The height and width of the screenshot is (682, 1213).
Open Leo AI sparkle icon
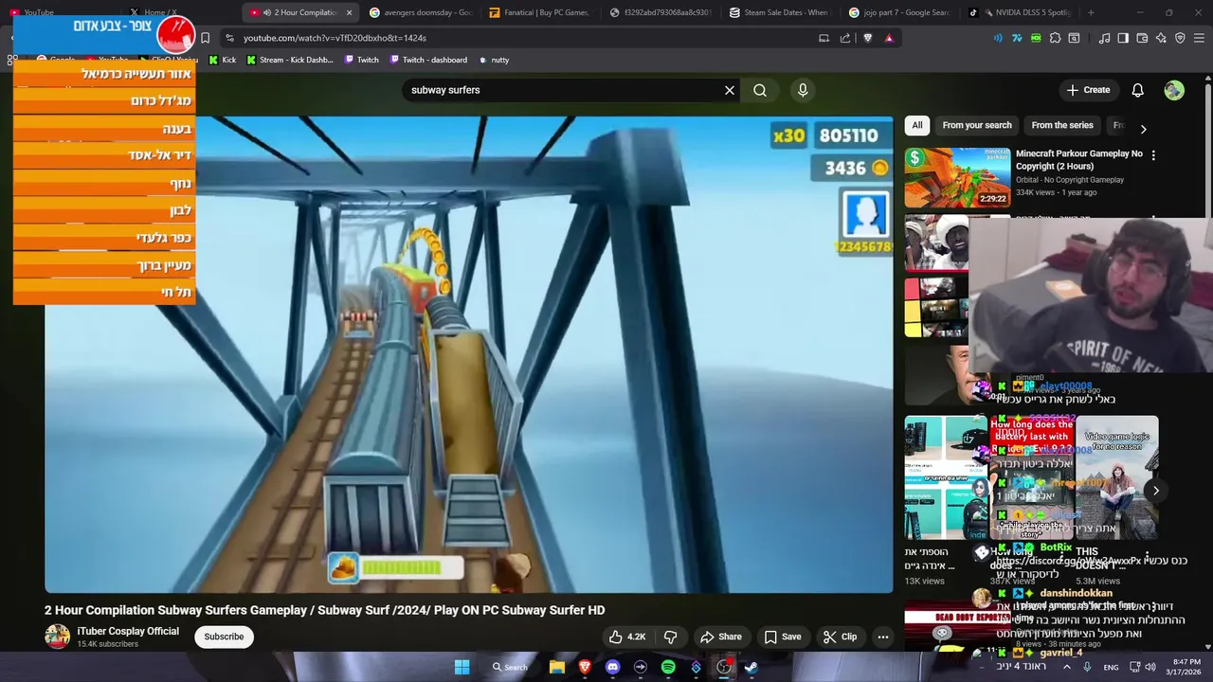[1161, 38]
